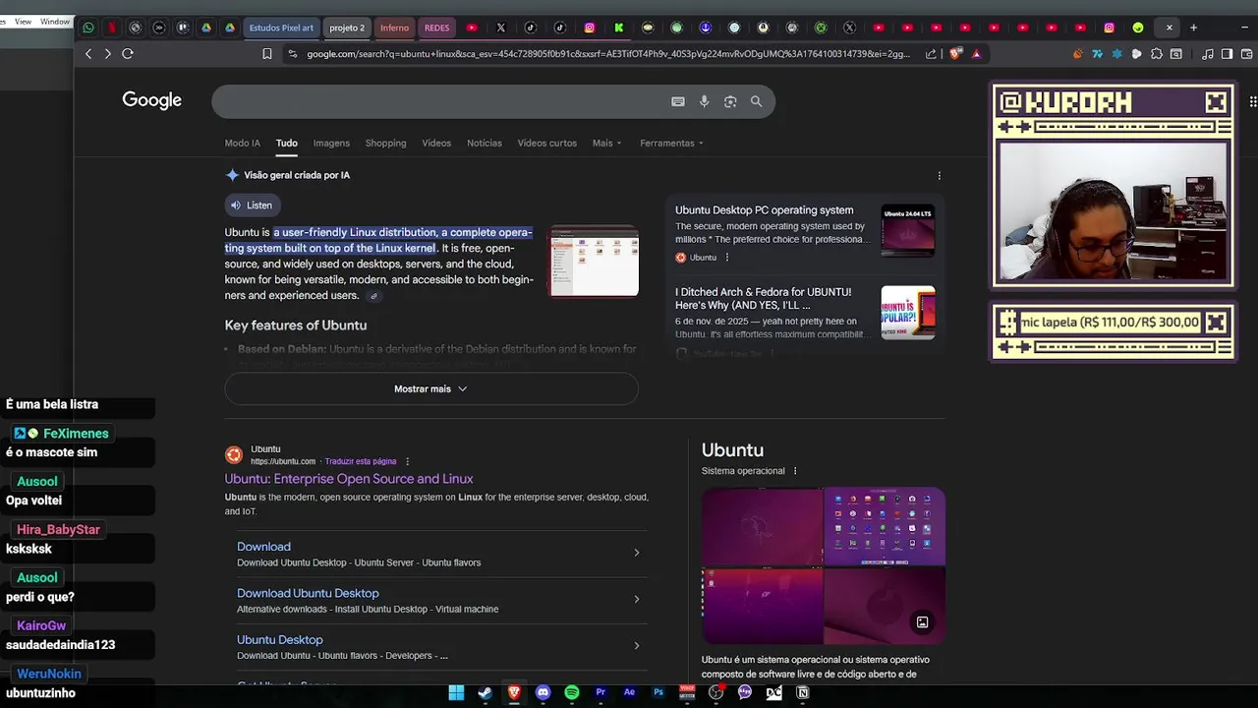Click the on-screen keyboard icon in search box
The height and width of the screenshot is (708, 1258).
pyautogui.click(x=677, y=101)
